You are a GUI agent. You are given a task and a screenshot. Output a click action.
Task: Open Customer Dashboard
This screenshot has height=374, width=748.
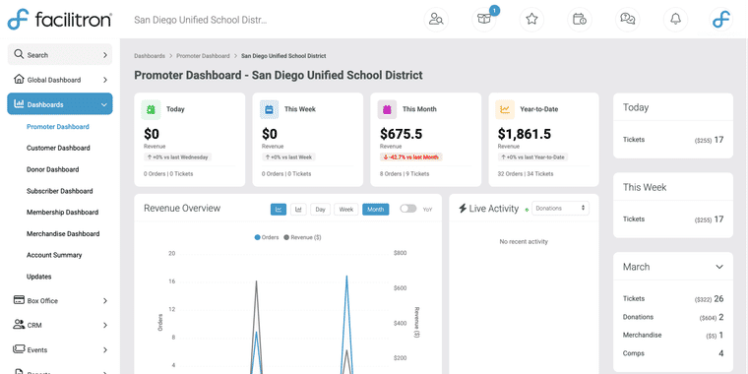coord(58,148)
